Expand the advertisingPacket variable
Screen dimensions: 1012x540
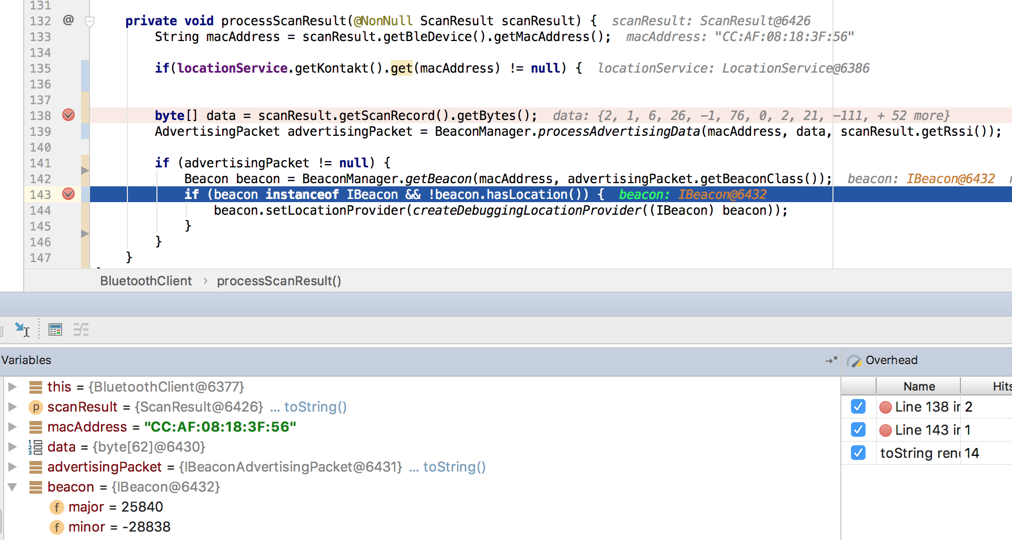[13, 467]
